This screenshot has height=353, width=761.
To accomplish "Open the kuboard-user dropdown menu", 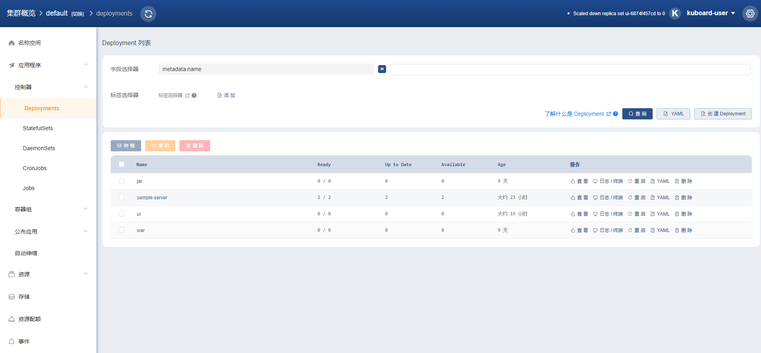I will (711, 13).
